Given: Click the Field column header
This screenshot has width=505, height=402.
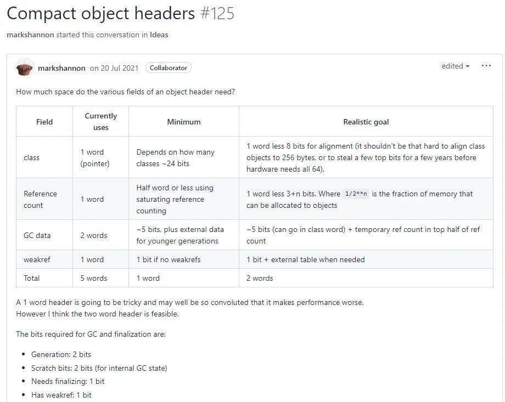Looking at the screenshot, I should click(44, 122).
